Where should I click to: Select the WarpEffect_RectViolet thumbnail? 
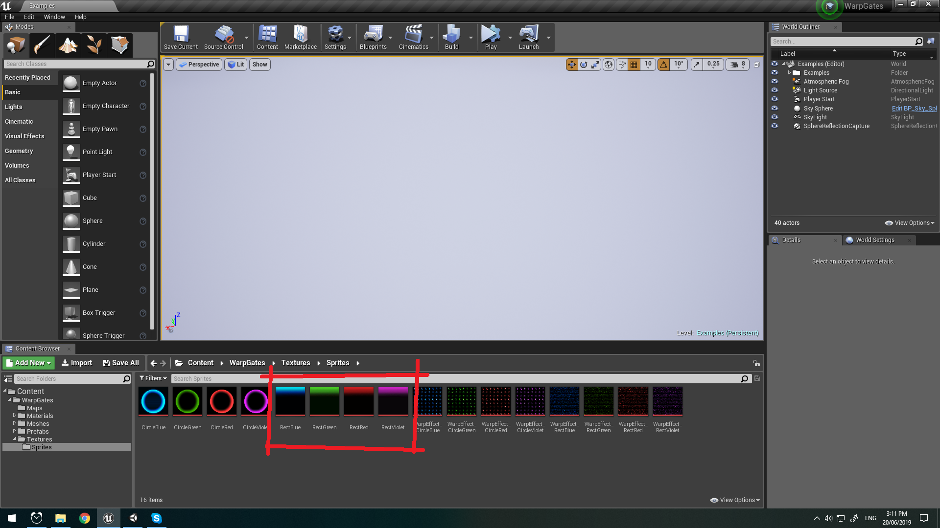[x=667, y=401]
